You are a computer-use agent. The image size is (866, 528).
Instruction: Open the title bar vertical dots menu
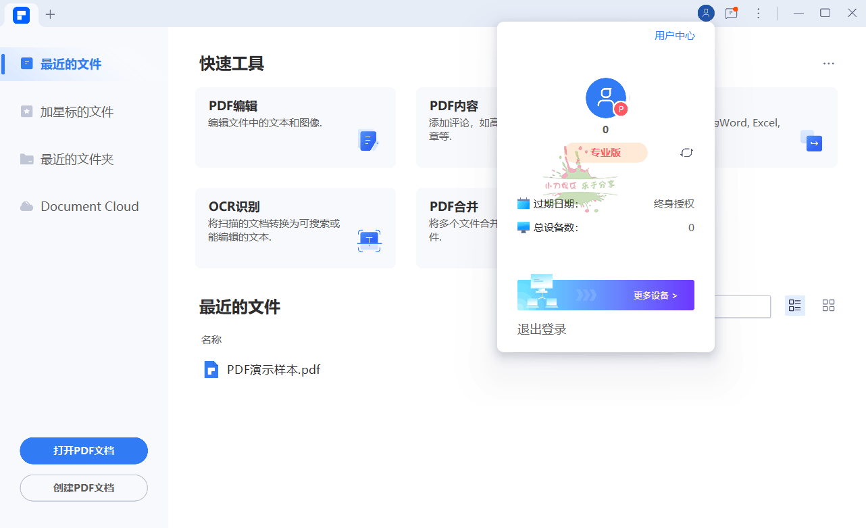759,13
